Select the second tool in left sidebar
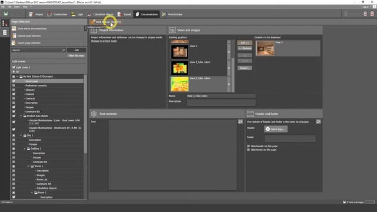Viewport: 377px width, 212px height. point(5,32)
